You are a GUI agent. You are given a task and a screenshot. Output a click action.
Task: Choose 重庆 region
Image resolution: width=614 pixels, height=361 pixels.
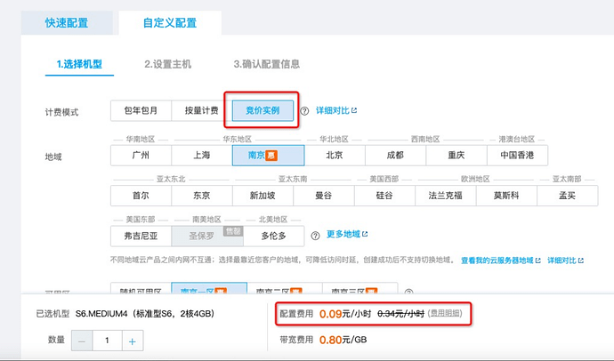click(456, 156)
